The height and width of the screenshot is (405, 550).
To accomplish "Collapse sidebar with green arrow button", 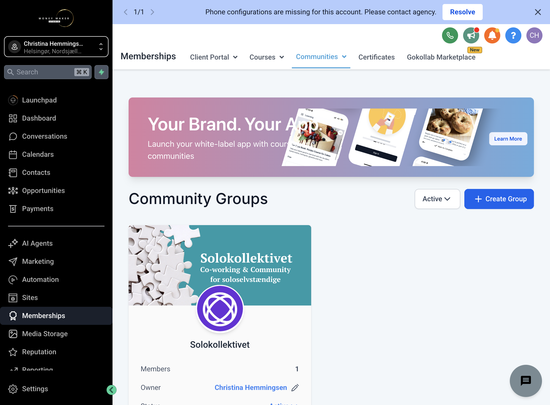I will [x=111, y=390].
